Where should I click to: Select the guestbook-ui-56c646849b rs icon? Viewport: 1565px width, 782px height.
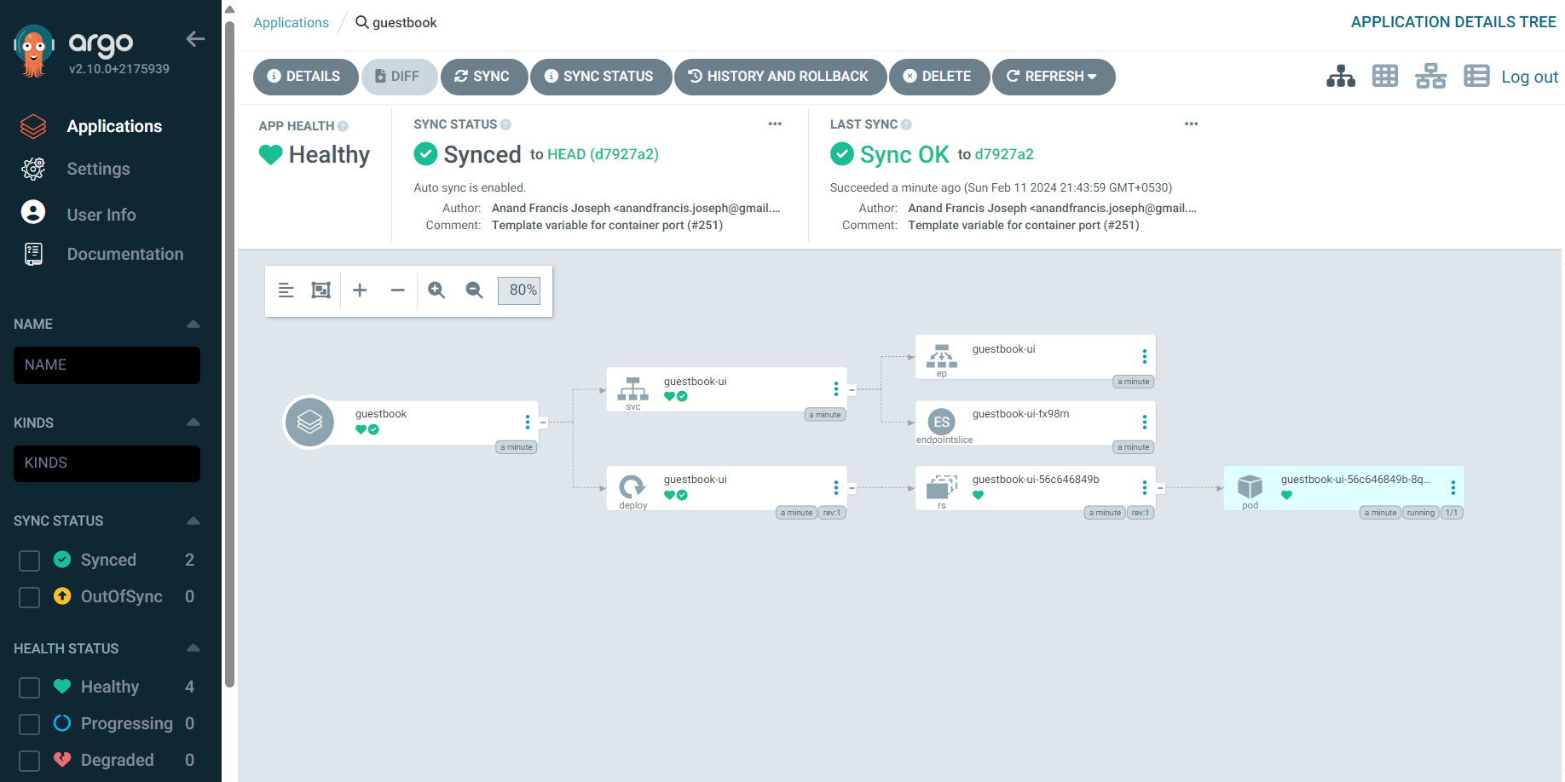941,487
